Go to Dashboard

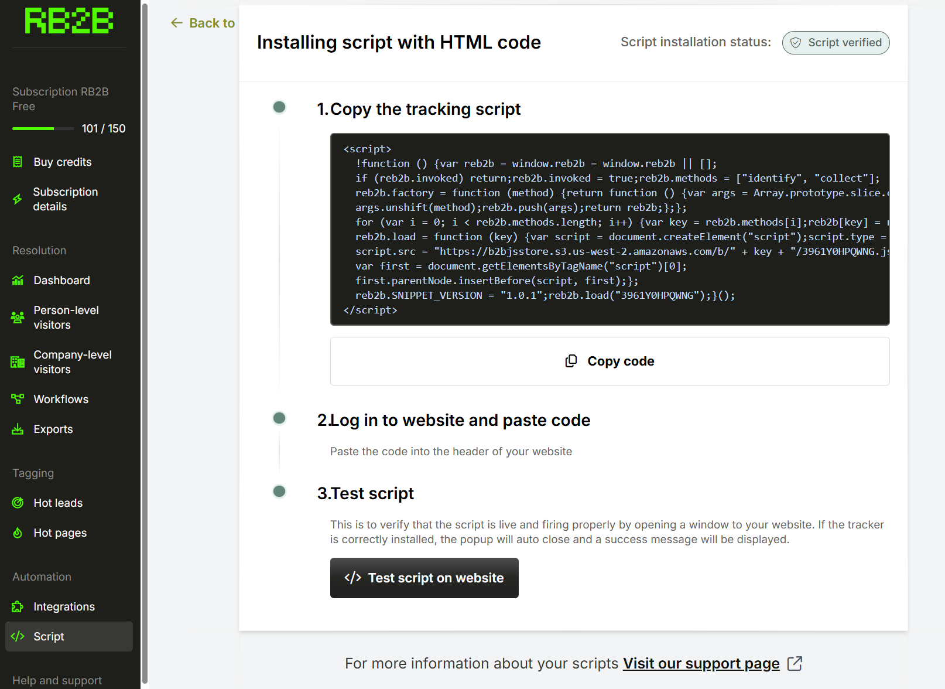69,280
